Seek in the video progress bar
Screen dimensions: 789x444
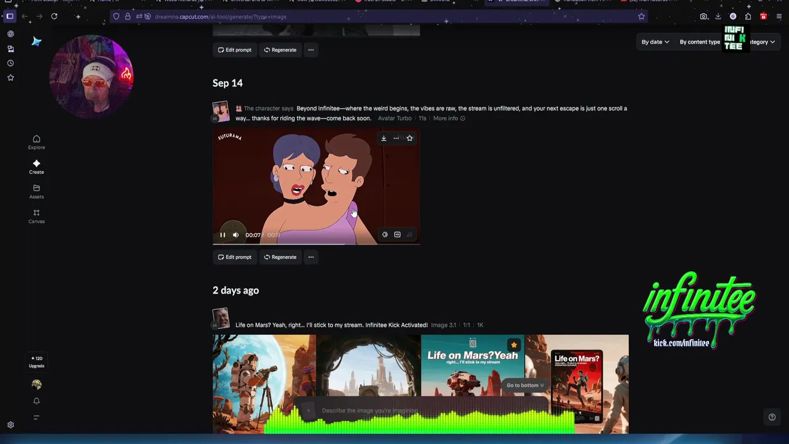tap(316, 244)
